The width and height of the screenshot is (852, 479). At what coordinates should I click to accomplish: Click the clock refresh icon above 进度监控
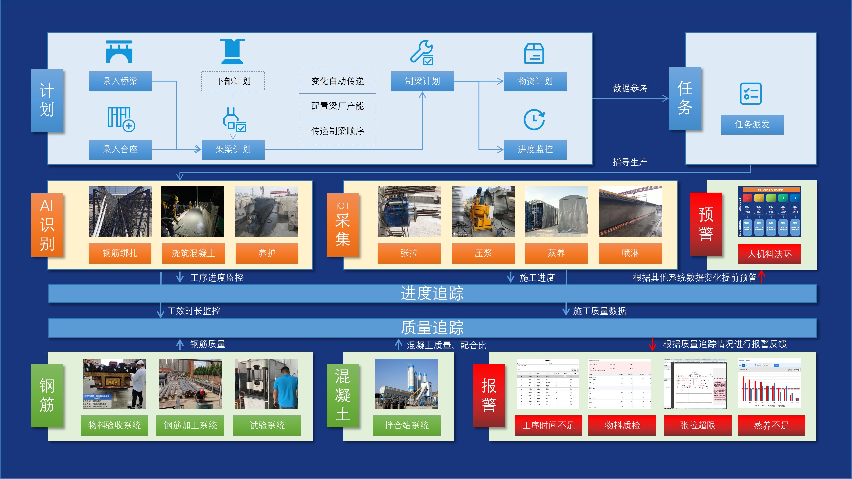[x=534, y=119]
